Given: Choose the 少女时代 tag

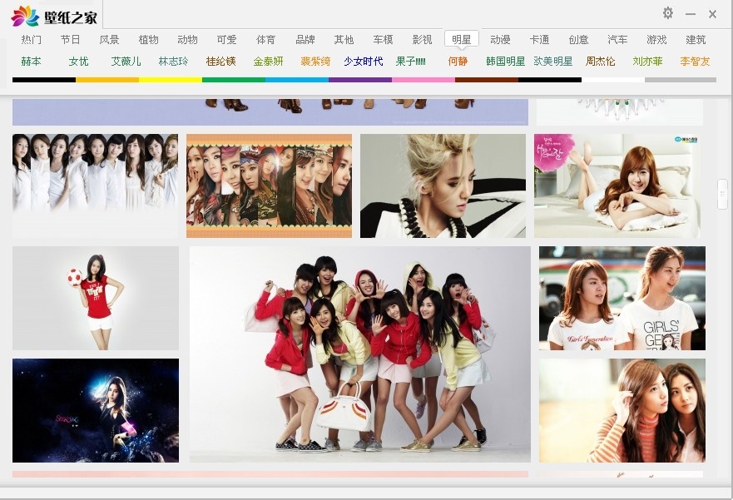Looking at the screenshot, I should (364, 62).
